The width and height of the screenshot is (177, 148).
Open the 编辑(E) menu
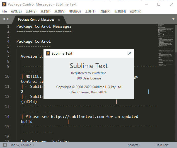click(x=16, y=11)
